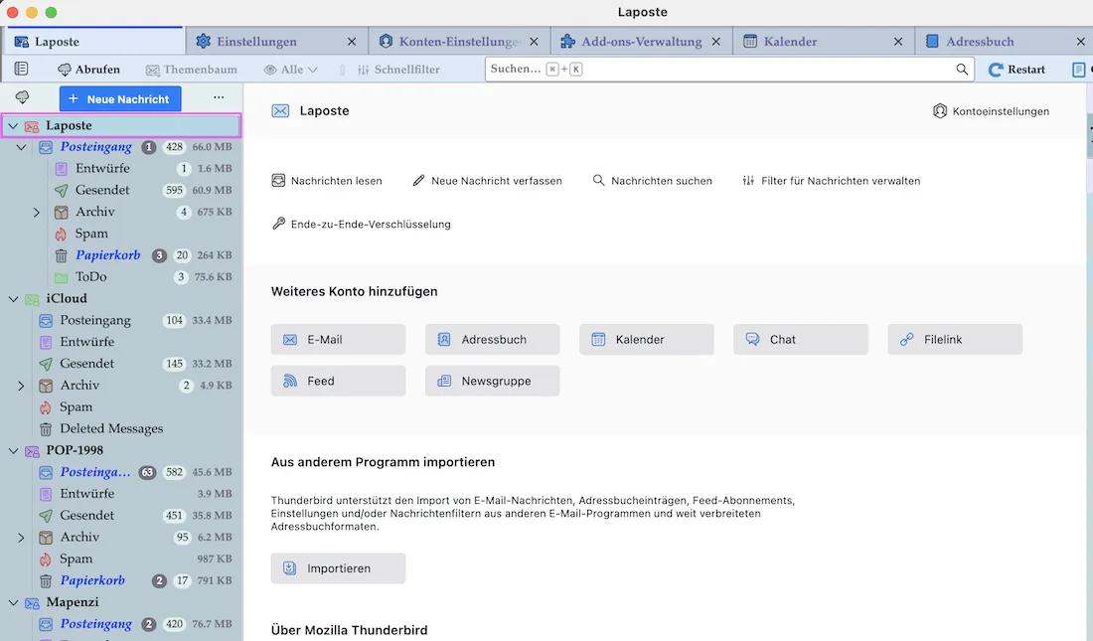The image size is (1093, 641).
Task: Expand the iCloud Archiv folder
Action: [x=21, y=385]
